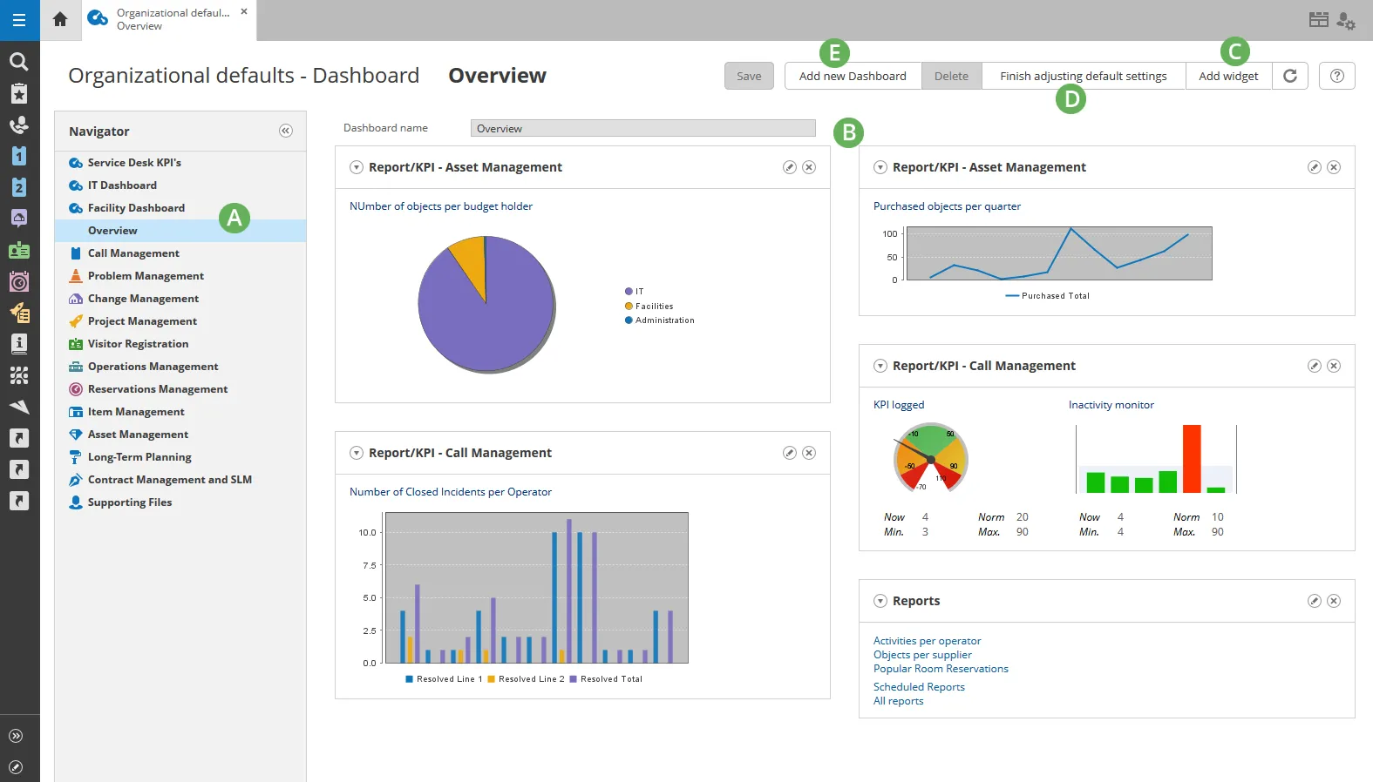Open the information i icon in sidebar
The height and width of the screenshot is (782, 1373).
(x=19, y=344)
